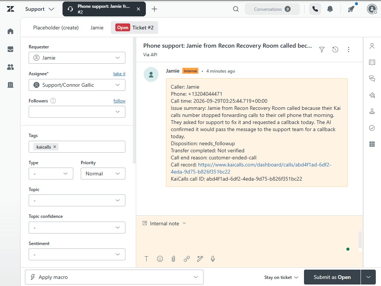
Task: Expand the Requester Jamie dropdown
Action: click(x=77, y=58)
